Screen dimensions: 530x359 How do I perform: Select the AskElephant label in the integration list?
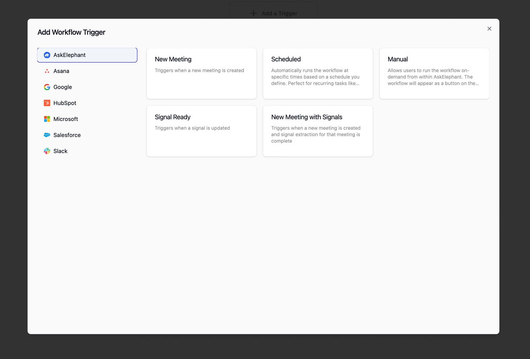coord(70,55)
